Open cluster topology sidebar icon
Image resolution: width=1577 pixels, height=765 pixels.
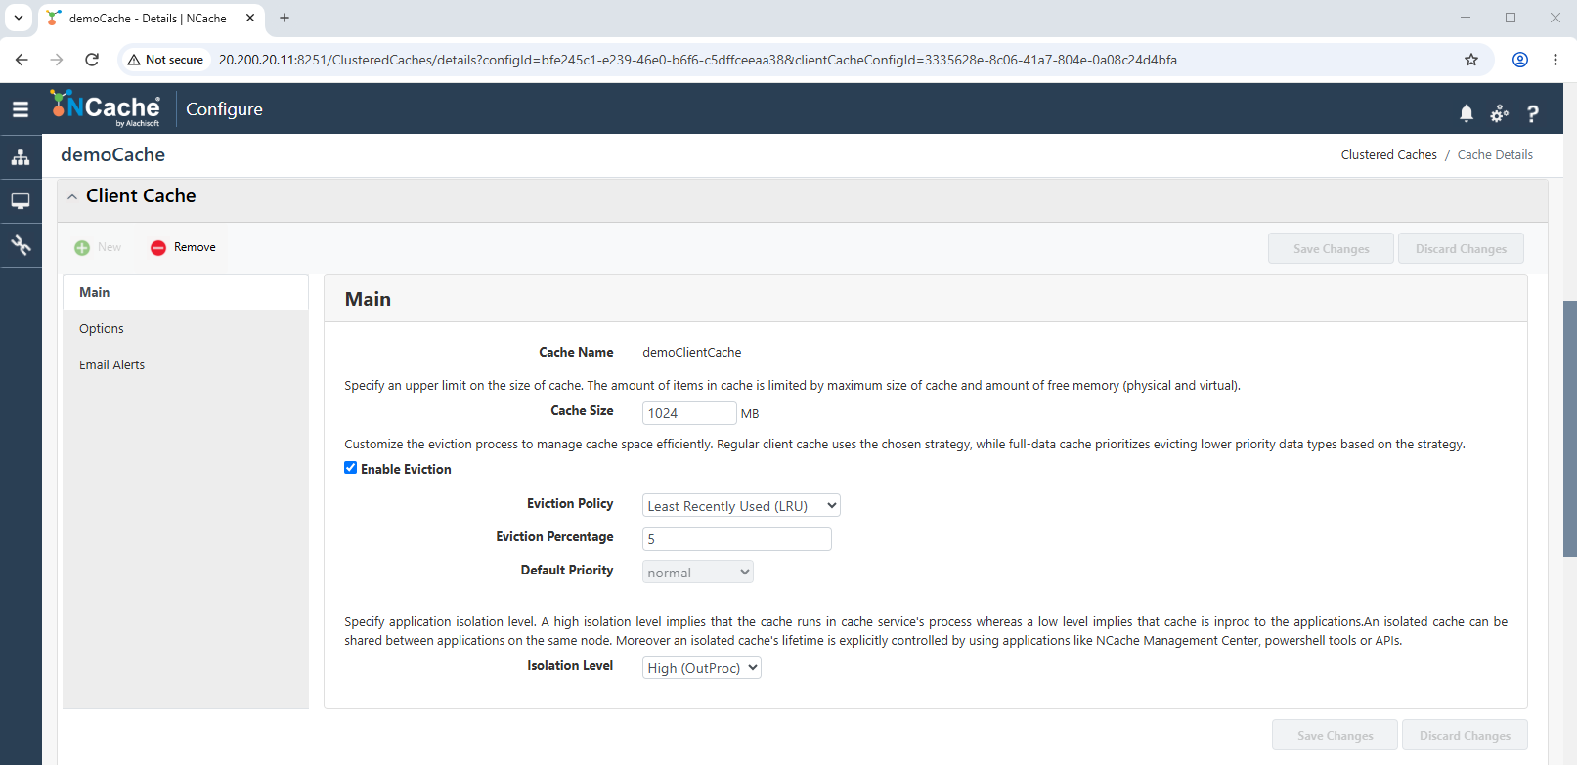click(21, 157)
